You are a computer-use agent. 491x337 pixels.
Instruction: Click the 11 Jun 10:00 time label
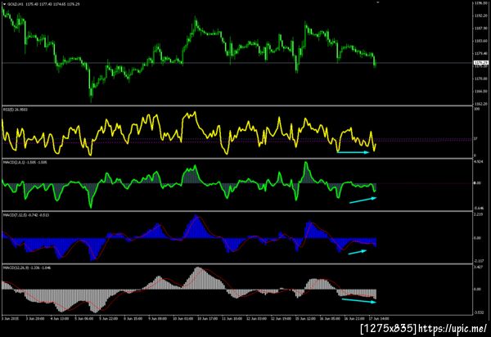pos(232,318)
